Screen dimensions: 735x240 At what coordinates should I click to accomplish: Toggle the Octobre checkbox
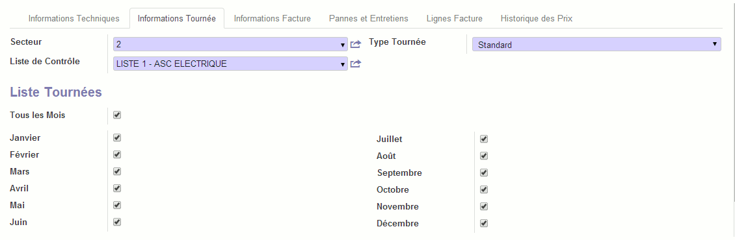pyautogui.click(x=484, y=189)
